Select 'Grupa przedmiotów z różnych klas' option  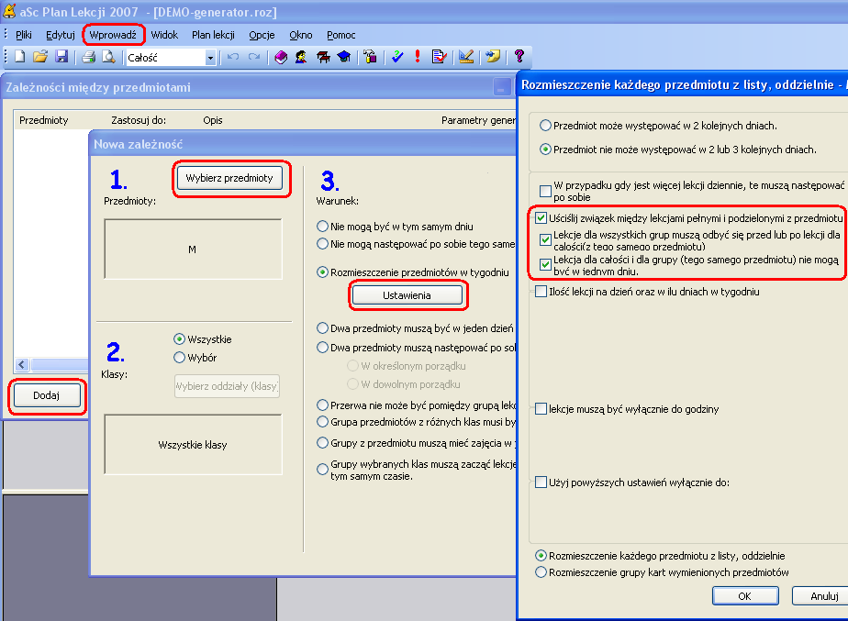[x=322, y=422]
